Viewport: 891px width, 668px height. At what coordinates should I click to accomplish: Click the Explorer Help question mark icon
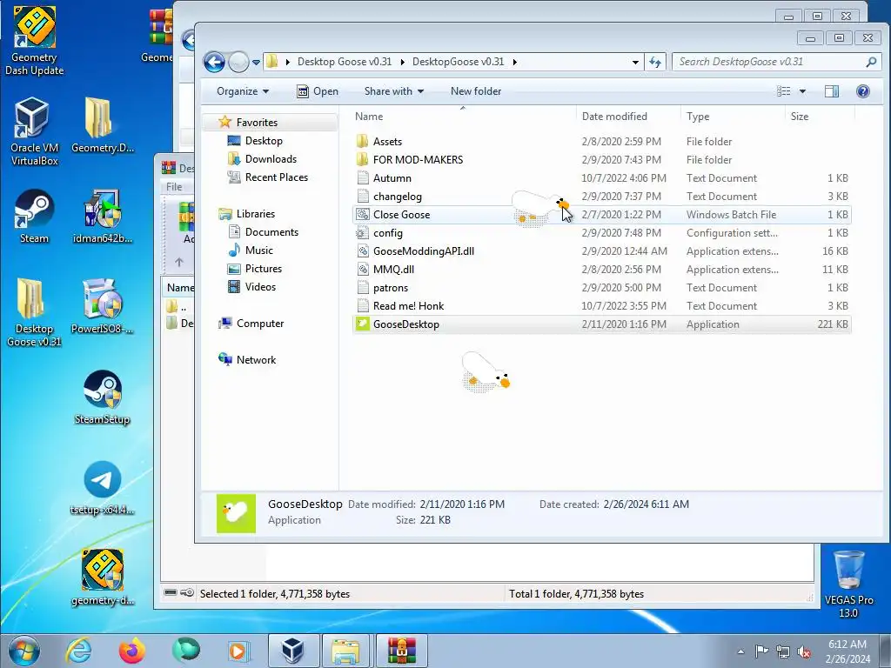pos(862,91)
